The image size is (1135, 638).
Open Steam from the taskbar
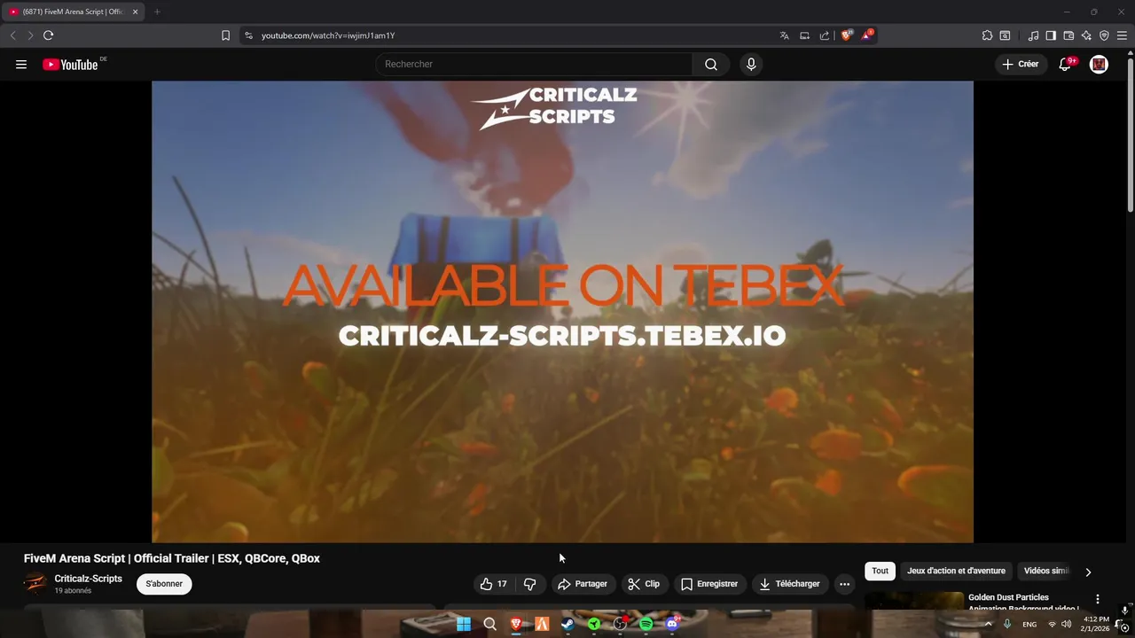click(567, 624)
